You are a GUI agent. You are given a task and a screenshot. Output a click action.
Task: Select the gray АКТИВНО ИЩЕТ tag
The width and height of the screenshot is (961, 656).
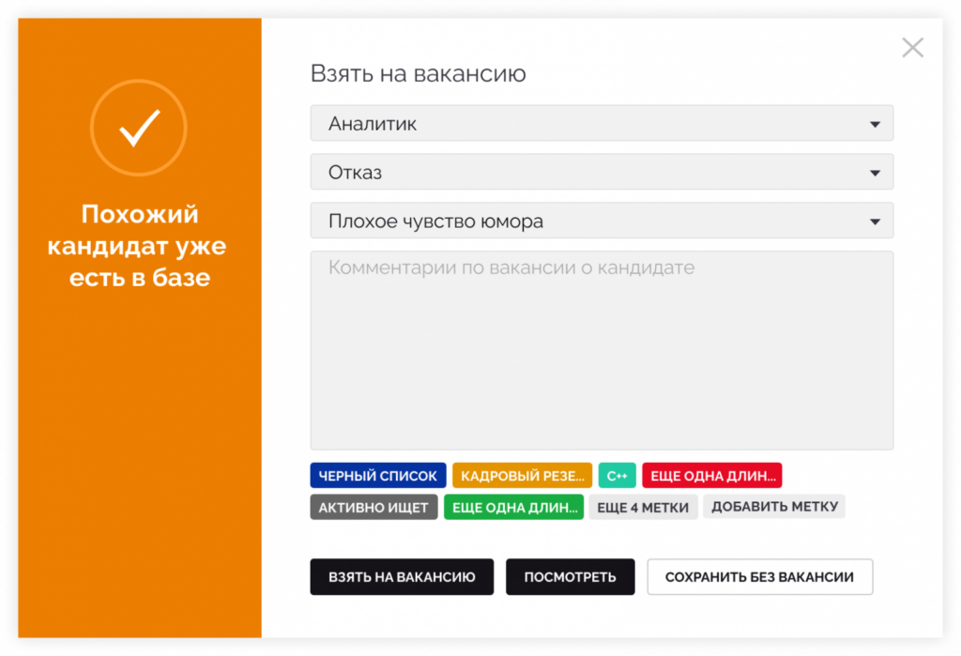click(374, 508)
